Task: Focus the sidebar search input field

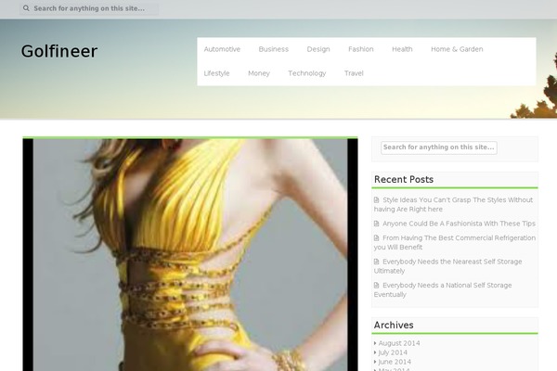Action: tap(439, 147)
